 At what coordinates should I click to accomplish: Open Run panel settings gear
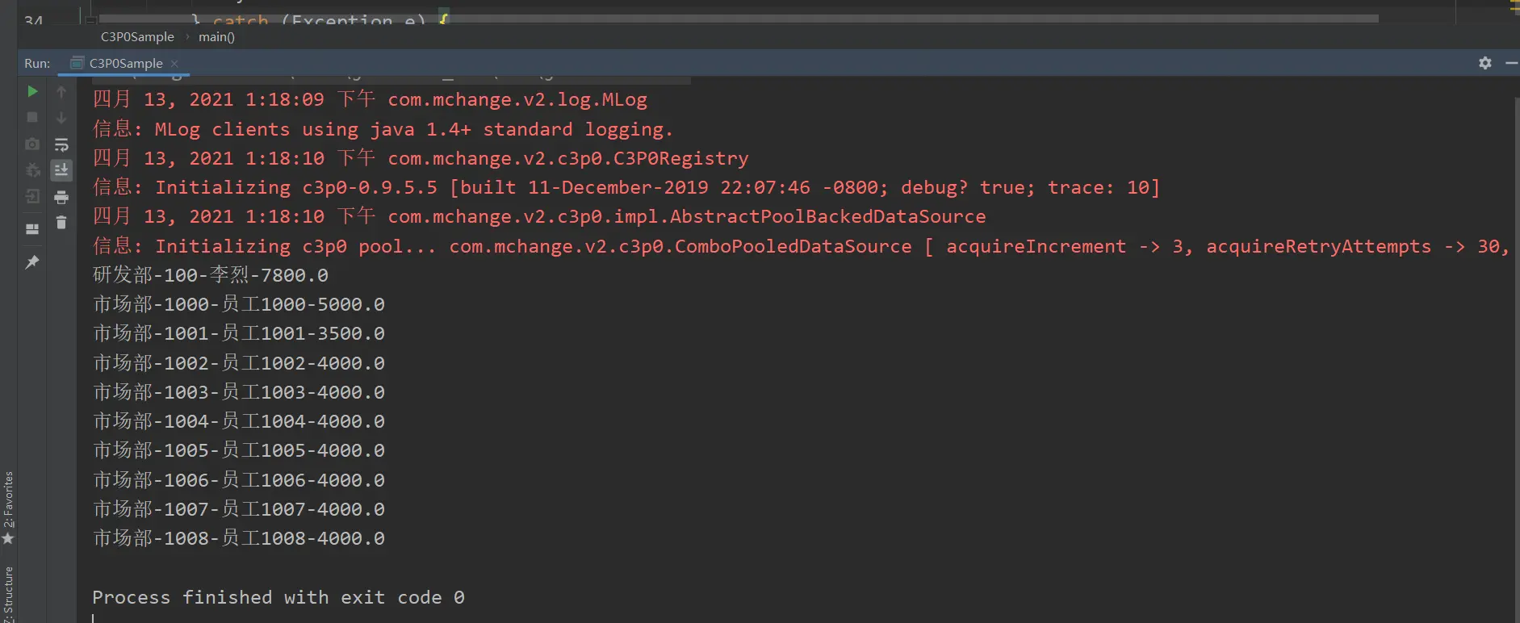(x=1485, y=63)
